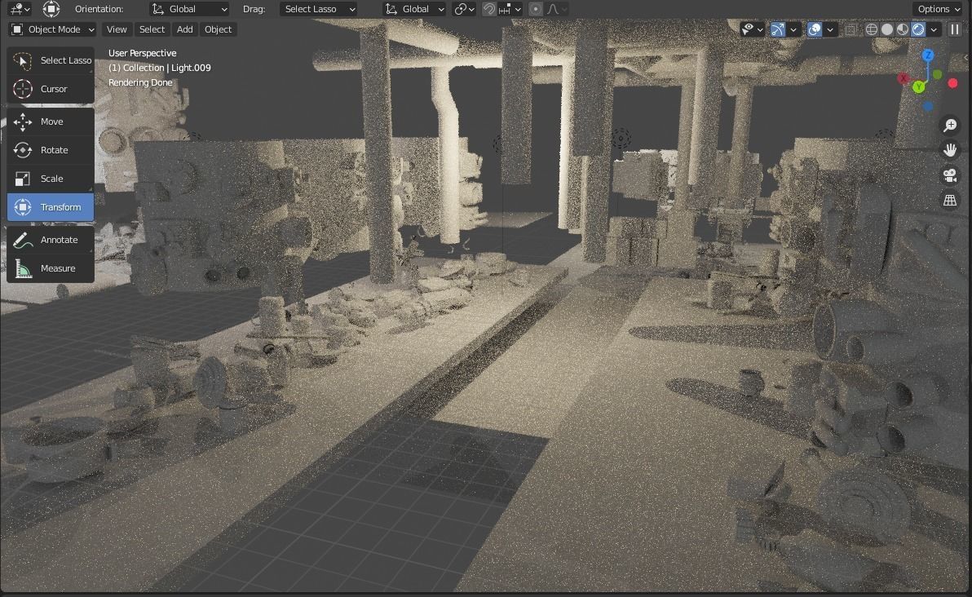Activate the Cursor tool
972x597 pixels.
(51, 89)
